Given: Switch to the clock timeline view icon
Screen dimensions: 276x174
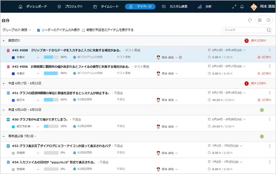Looking at the screenshot, I should pos(268,20).
